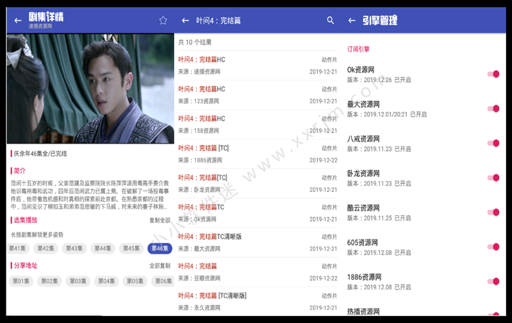Switch off the 605资源网 engine
The width and height of the screenshot is (512, 323).
click(493, 247)
